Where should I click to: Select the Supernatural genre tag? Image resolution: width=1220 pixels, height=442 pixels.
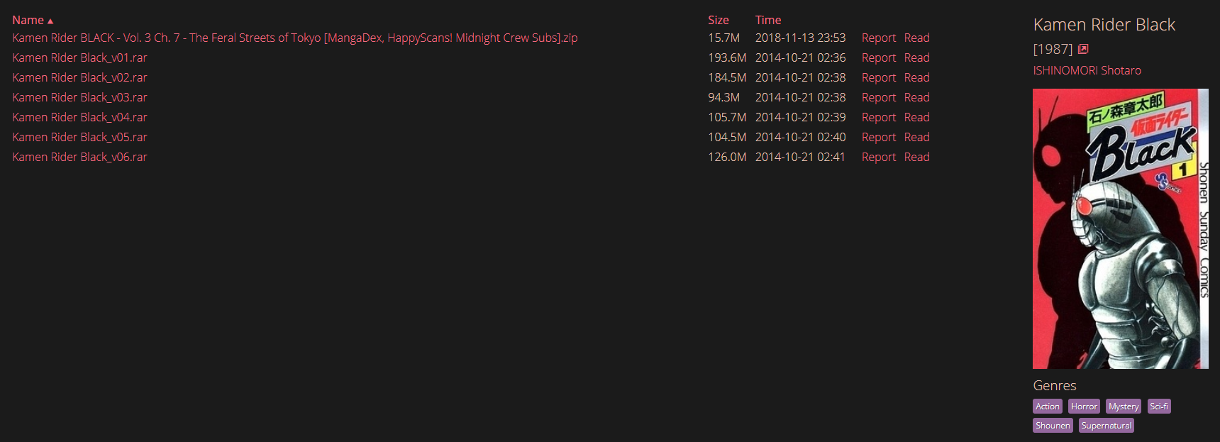(1107, 426)
